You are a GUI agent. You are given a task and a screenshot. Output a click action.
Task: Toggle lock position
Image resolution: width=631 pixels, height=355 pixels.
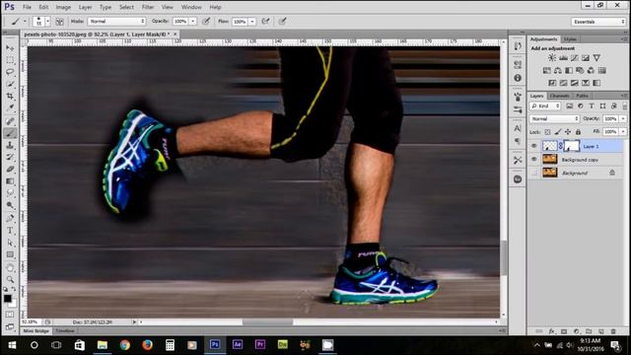[x=568, y=131]
